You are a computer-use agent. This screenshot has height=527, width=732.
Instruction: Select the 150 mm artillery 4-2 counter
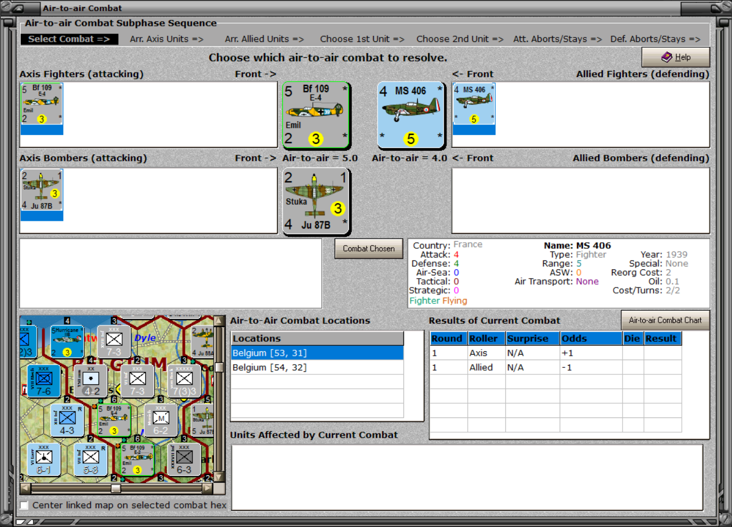click(90, 381)
